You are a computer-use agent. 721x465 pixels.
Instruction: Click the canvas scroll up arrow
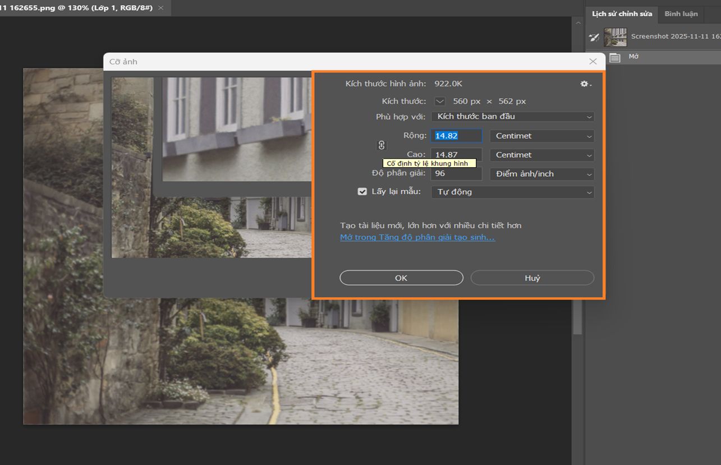[x=577, y=23]
